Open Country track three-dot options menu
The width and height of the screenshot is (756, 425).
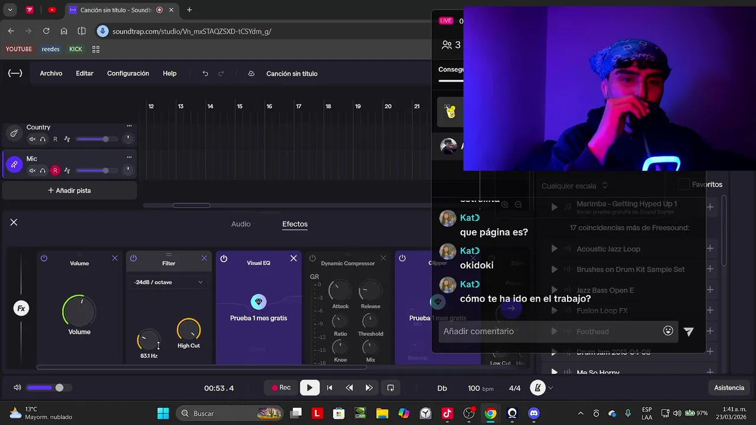[x=129, y=126]
